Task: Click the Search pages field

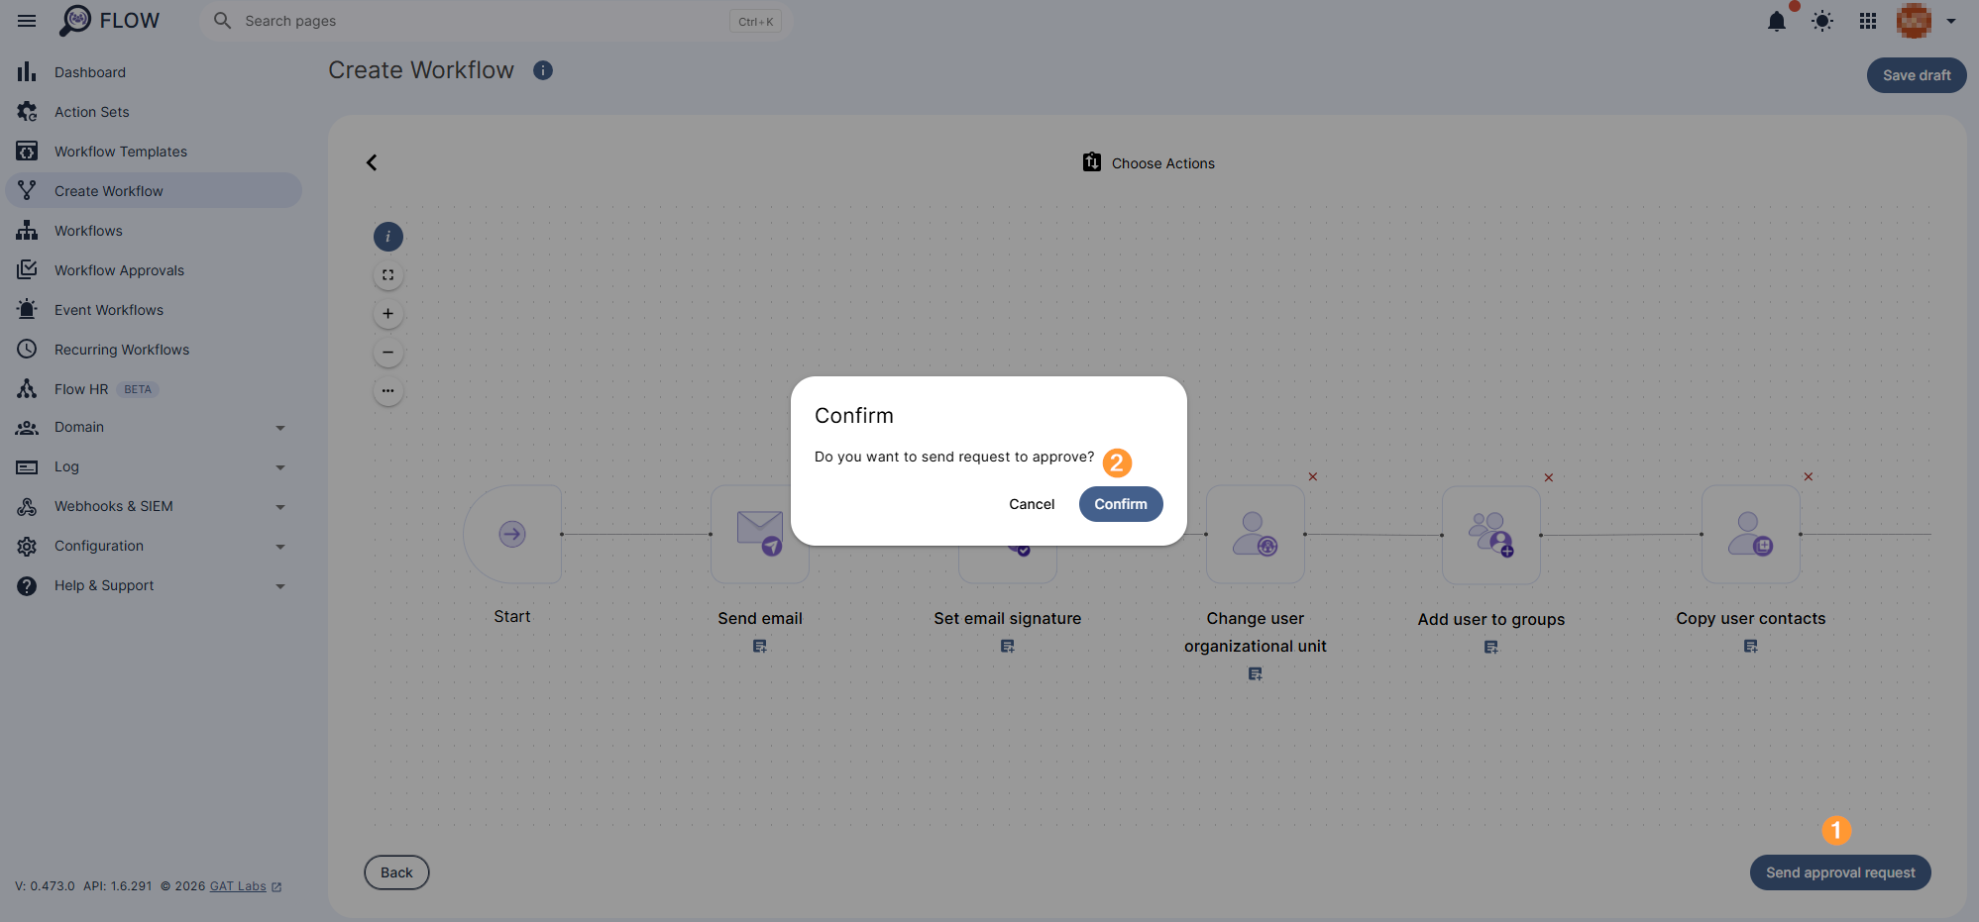Action: tap(495, 21)
